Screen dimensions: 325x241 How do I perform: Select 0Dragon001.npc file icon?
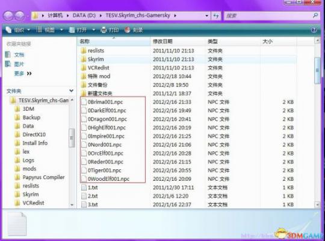(x=84, y=119)
